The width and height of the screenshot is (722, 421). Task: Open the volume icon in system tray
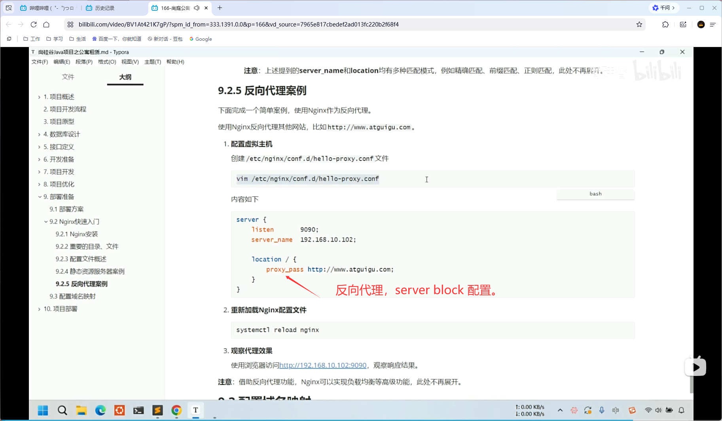tap(658, 410)
